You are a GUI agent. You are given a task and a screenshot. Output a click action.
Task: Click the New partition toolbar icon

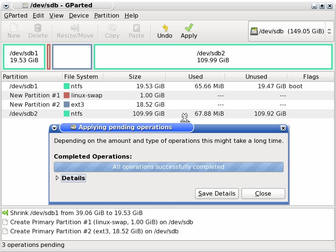click(x=14, y=28)
